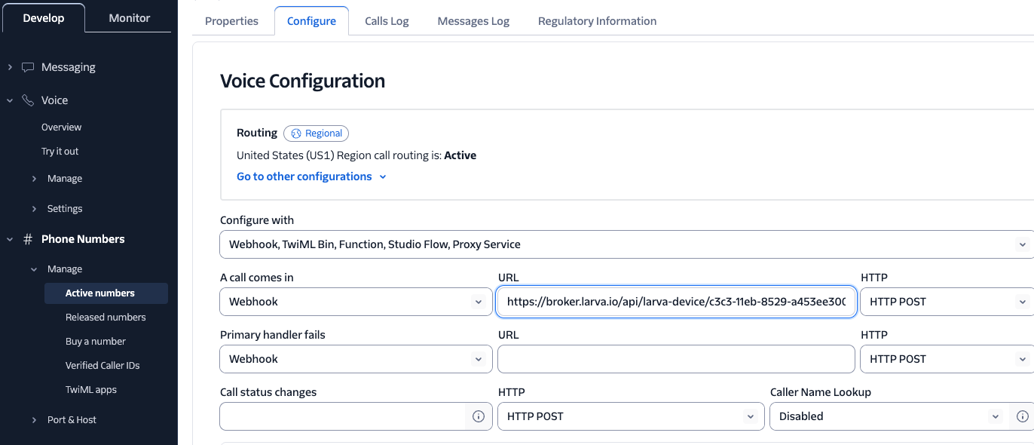Collapse the Voice section chevron
1034x445 pixels.
point(9,100)
